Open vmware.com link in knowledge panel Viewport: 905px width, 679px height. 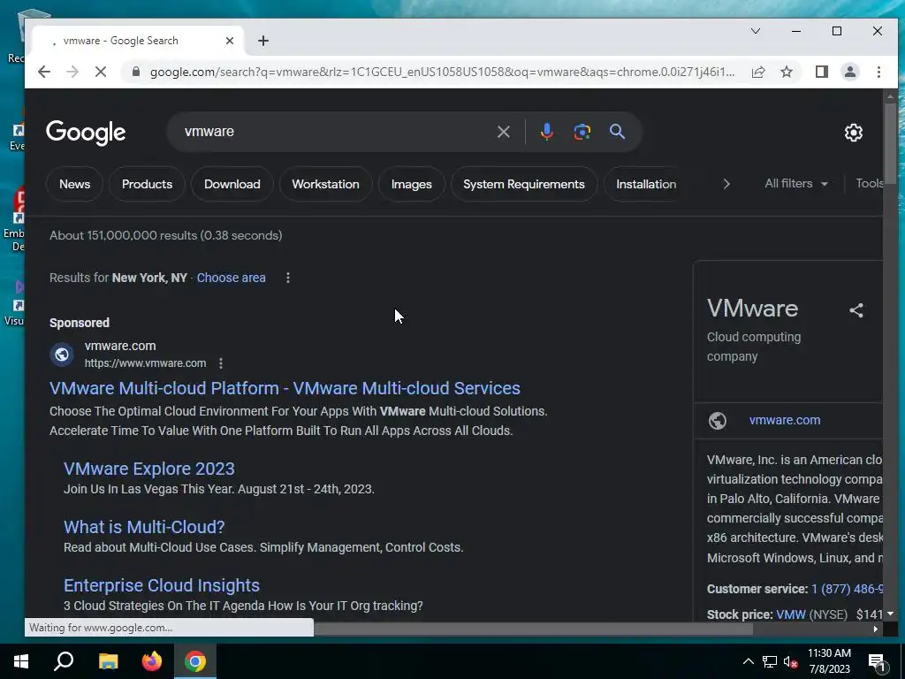pos(785,420)
